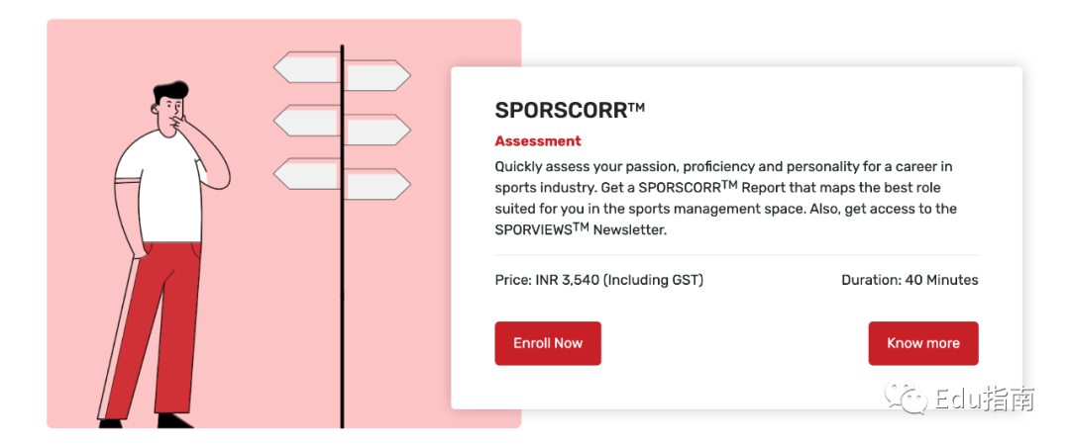Click the SPORVIEWS™ Newsletter text
The height and width of the screenshot is (446, 1070).
point(580,228)
